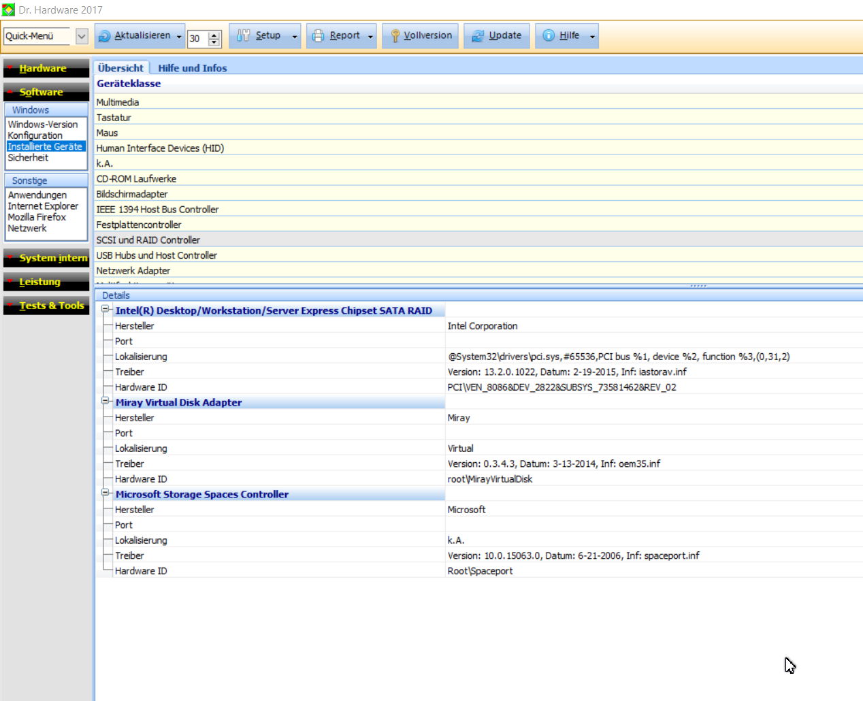863x701 pixels.
Task: Click the iastorav.inf driver version value
Action: tap(567, 372)
